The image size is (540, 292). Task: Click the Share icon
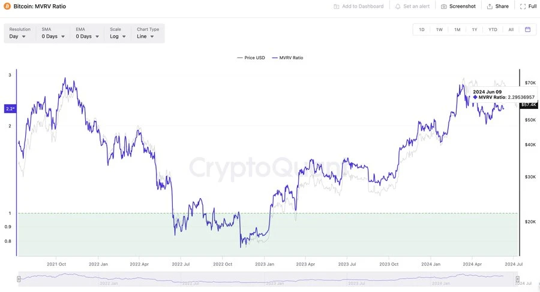click(x=490, y=7)
